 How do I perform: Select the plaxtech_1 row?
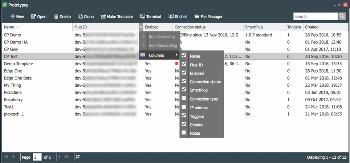click(175, 114)
